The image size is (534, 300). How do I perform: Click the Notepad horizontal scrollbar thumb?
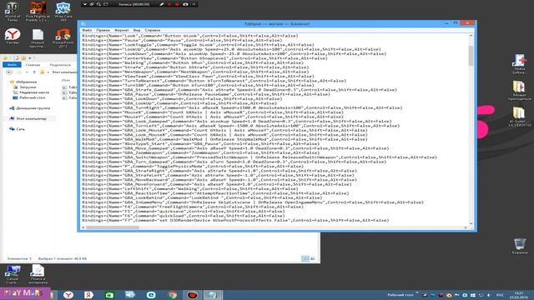click(112, 227)
